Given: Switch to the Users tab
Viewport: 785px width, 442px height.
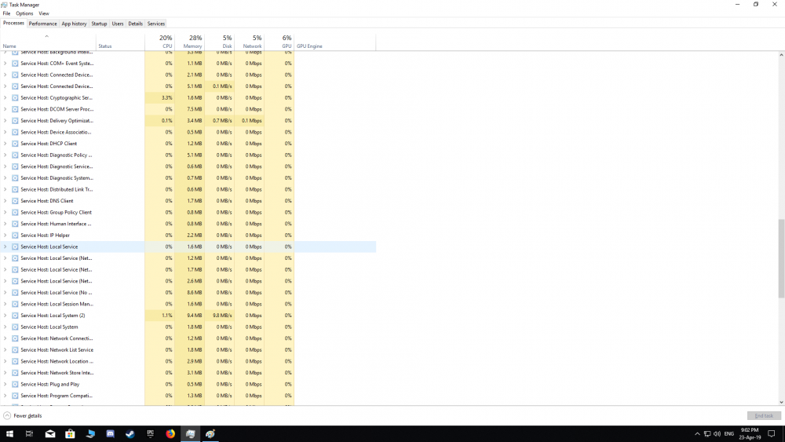Looking at the screenshot, I should click(118, 24).
